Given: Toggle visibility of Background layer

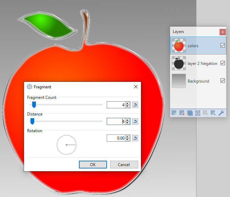Looking at the screenshot, I should (x=223, y=80).
